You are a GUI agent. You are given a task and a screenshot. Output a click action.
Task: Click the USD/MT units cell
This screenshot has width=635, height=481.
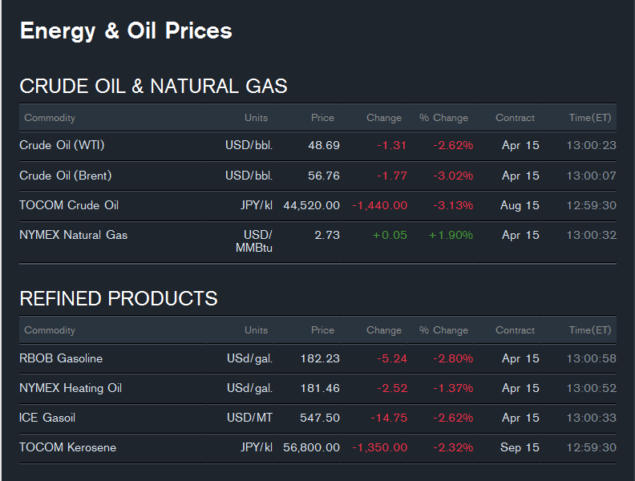click(x=249, y=418)
